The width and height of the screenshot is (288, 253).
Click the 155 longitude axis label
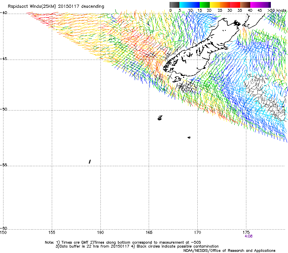point(52,232)
